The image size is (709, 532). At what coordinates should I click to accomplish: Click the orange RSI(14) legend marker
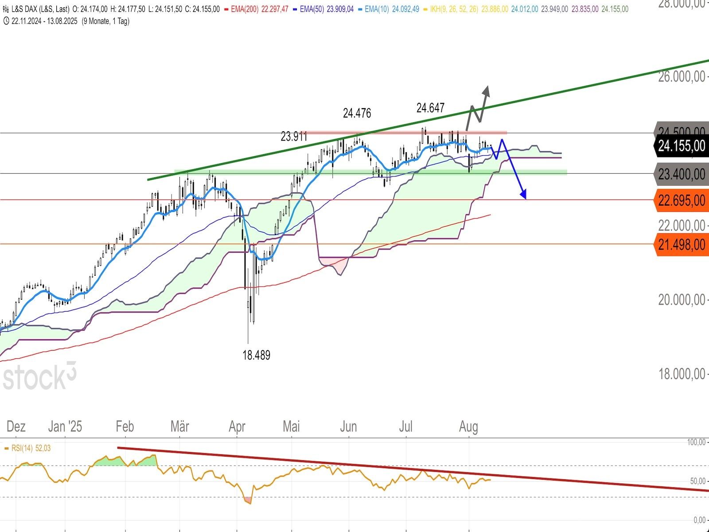tap(6, 448)
